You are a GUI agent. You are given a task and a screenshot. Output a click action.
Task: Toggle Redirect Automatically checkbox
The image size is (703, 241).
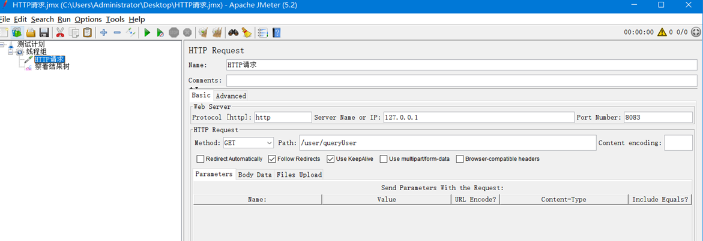[201, 159]
